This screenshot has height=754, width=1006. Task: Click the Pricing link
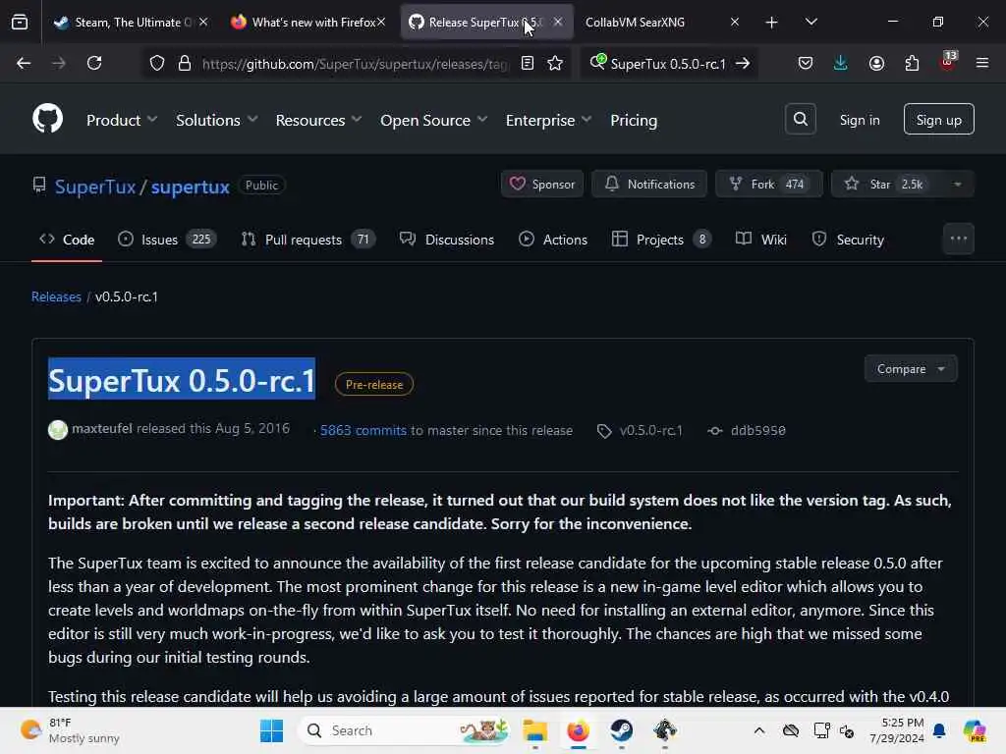point(634,120)
